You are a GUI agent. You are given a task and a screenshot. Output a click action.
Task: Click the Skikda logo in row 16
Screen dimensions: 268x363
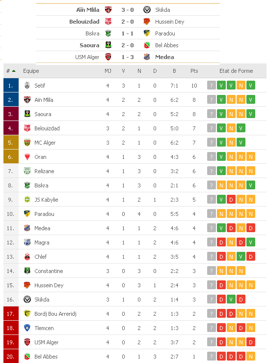[27, 300]
